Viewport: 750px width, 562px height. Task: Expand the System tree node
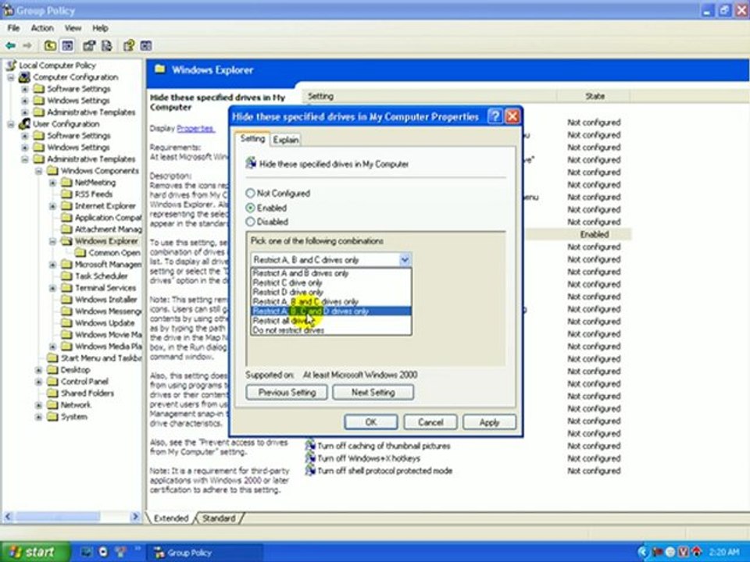pyautogui.click(x=39, y=417)
